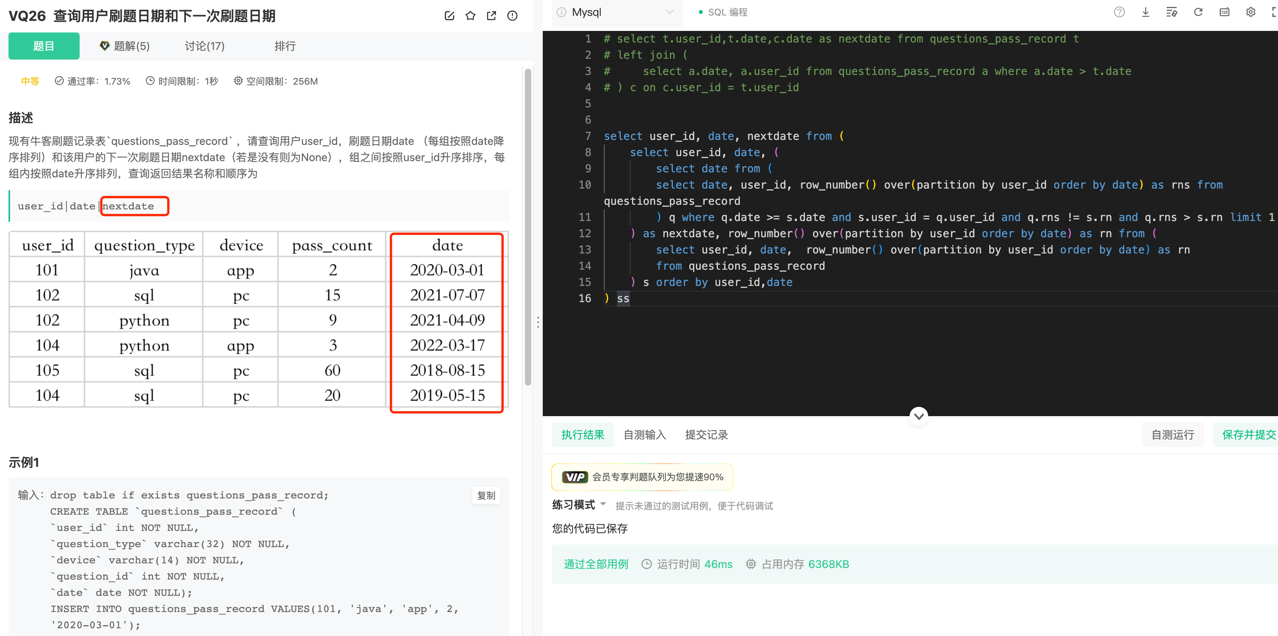1278x636 pixels.
Task: Click the report info icon beside the title
Action: click(x=513, y=16)
